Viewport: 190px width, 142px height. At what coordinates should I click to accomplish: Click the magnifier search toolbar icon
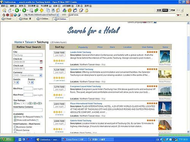coord(31,10)
